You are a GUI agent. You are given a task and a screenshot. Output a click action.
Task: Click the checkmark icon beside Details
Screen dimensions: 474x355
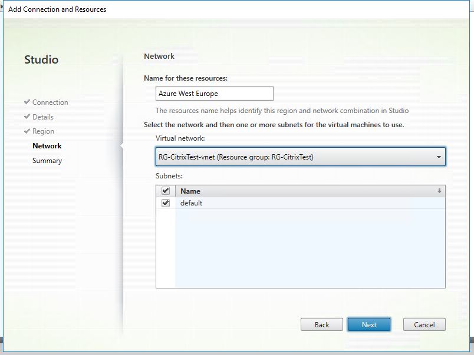[27, 117]
